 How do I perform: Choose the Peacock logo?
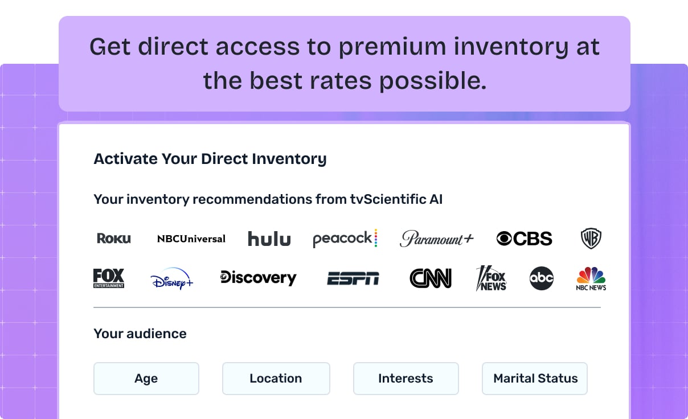pos(345,239)
